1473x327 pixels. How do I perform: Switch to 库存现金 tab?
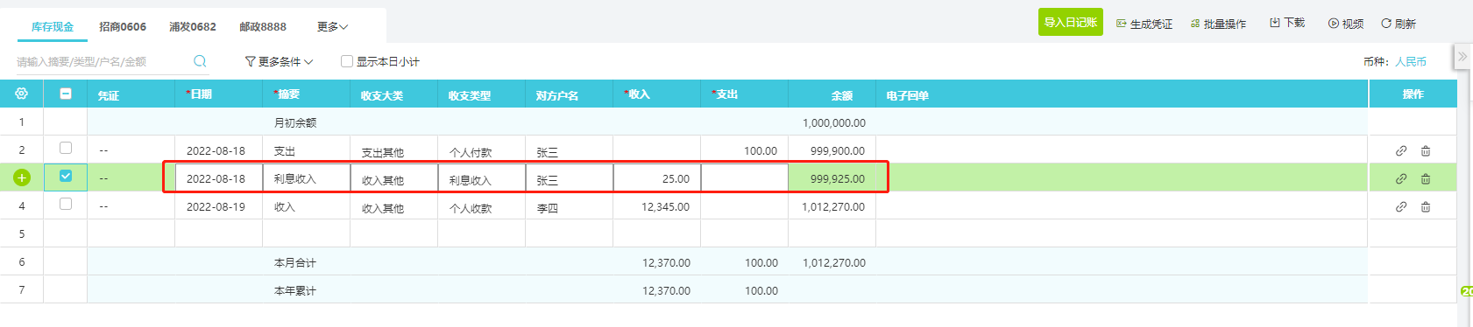(53, 26)
